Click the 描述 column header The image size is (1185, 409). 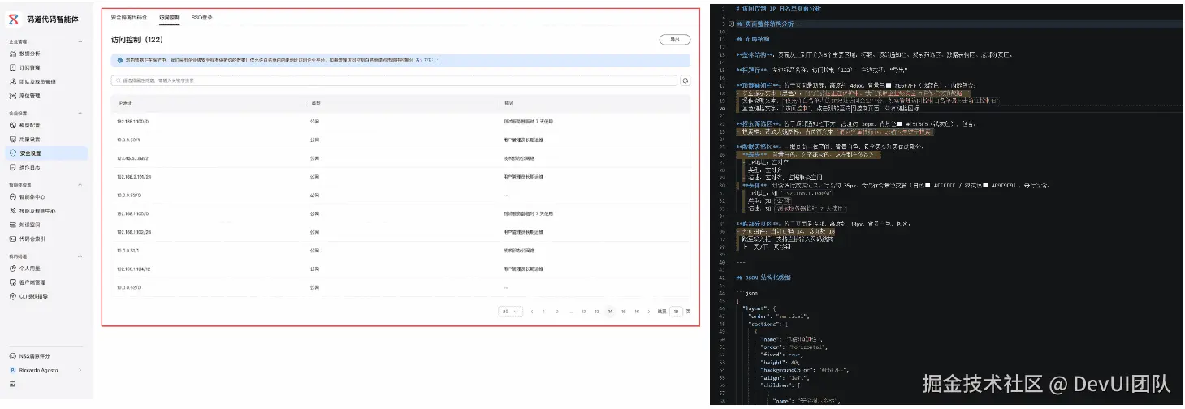coord(508,103)
